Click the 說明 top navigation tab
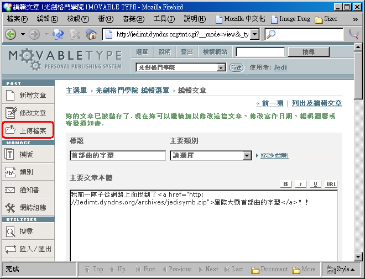 [165, 52]
